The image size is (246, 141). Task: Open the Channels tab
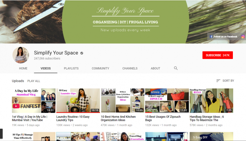[130, 69]
